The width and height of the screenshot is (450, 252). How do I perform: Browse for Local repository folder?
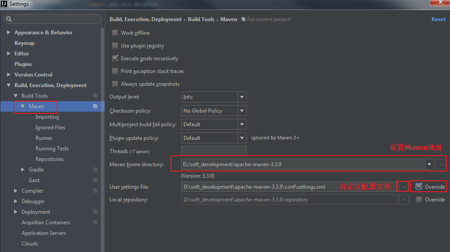(x=404, y=200)
